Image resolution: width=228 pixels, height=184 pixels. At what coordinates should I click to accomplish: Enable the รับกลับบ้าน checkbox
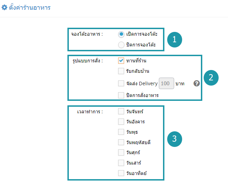(x=121, y=71)
